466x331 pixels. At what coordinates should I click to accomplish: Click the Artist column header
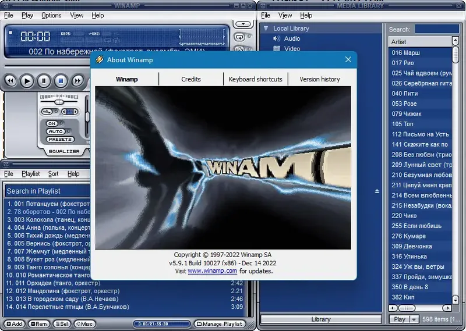[x=420, y=42]
